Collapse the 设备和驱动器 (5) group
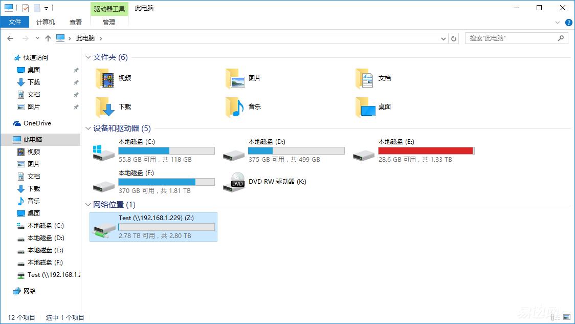This screenshot has height=324, width=575. pos(88,128)
